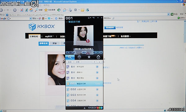Toggle the favorite star beside 華語排行榜 title
The height and width of the screenshot is (112, 186).
(x=67, y=22)
